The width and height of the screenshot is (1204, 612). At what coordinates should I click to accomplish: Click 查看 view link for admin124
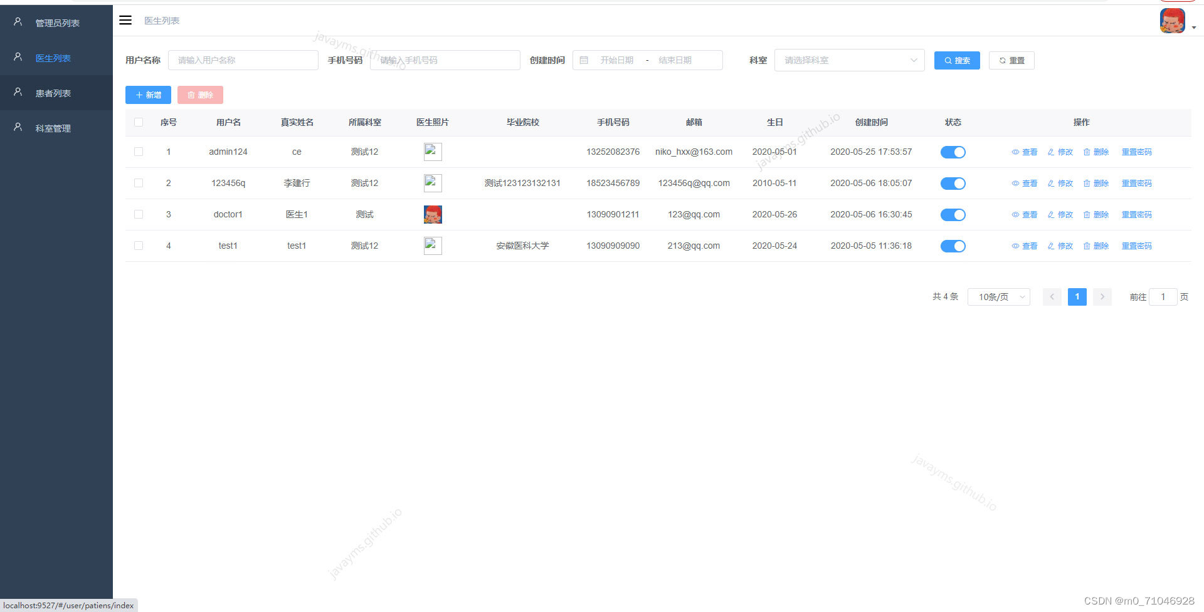tap(1024, 152)
